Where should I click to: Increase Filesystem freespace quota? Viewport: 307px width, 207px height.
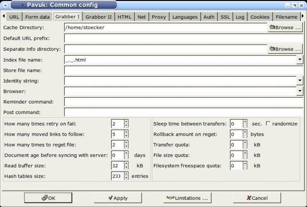(245, 163)
